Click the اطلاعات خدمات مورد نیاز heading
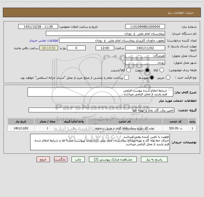 (x=178, y=101)
